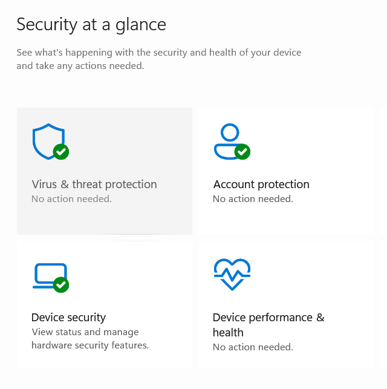Click the Device performance heart pulse icon
The image size is (387, 389).
click(x=232, y=275)
